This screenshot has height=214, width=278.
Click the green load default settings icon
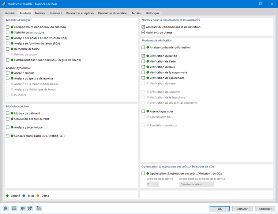[x=22, y=208]
